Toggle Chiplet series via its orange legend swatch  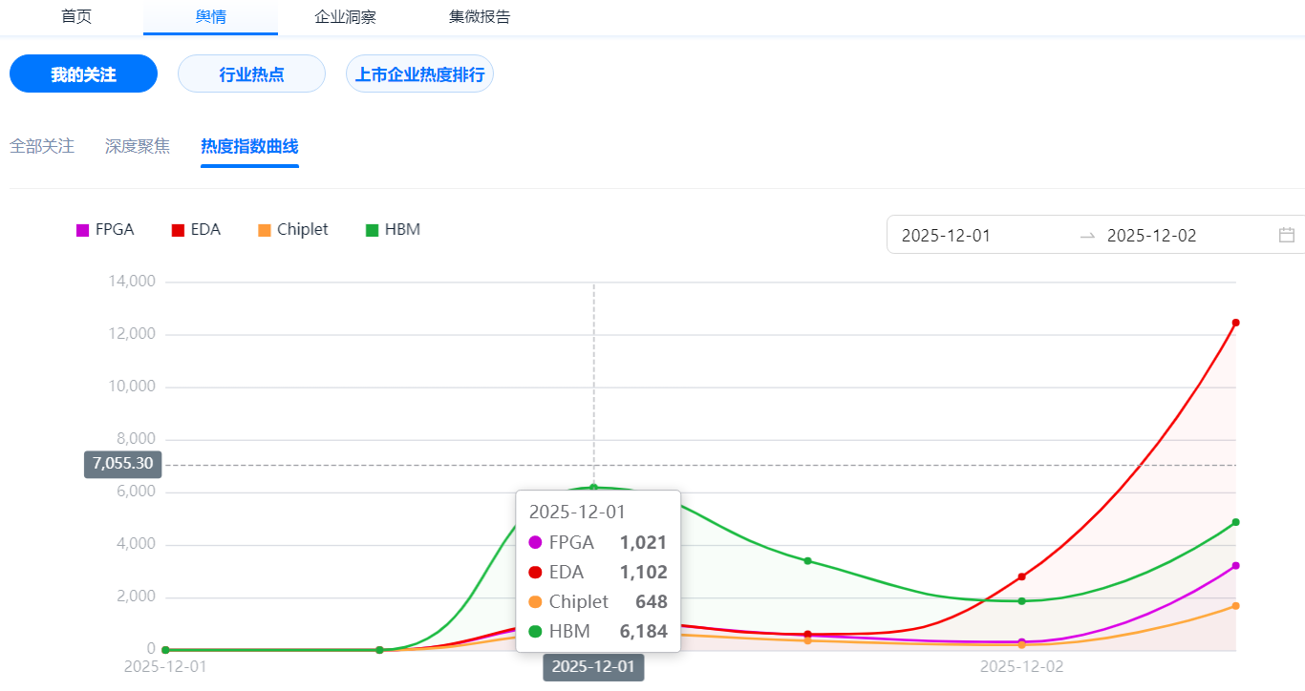(265, 230)
